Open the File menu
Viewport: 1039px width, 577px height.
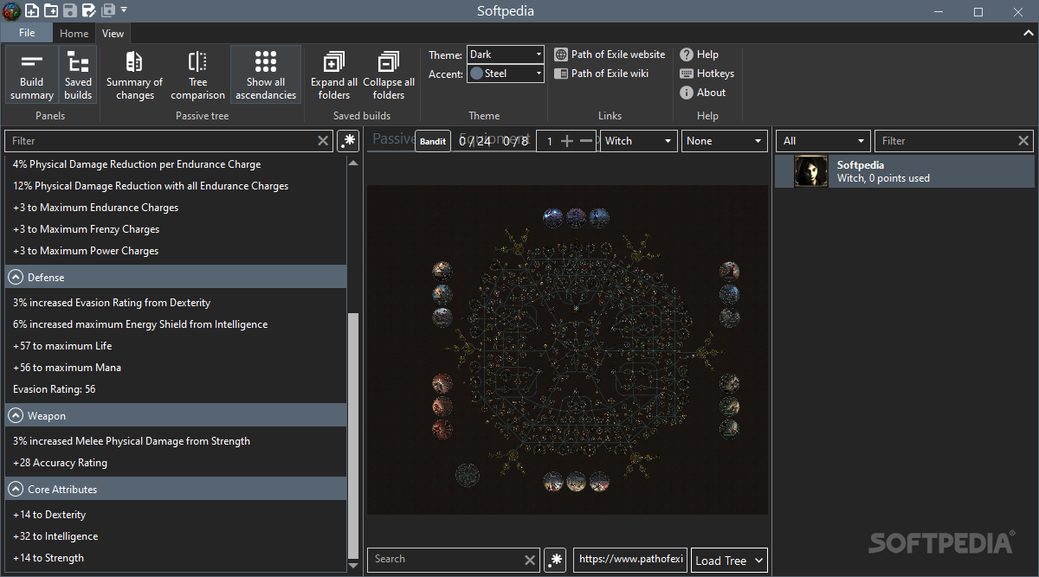pos(27,33)
